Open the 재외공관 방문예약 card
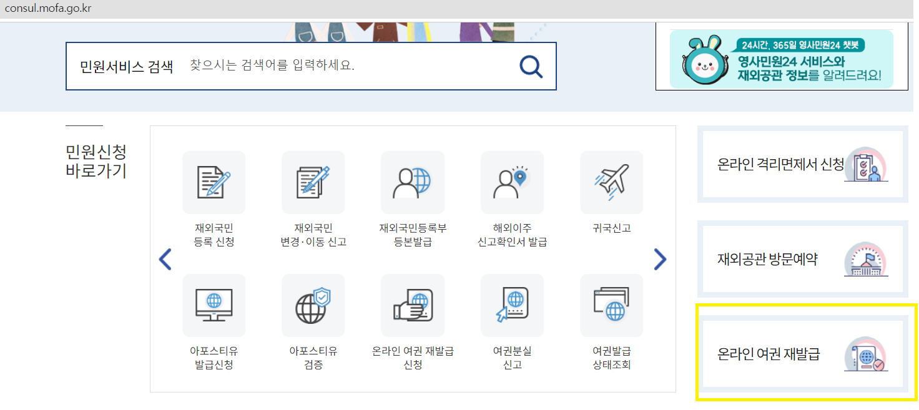919x410 pixels. [802, 259]
